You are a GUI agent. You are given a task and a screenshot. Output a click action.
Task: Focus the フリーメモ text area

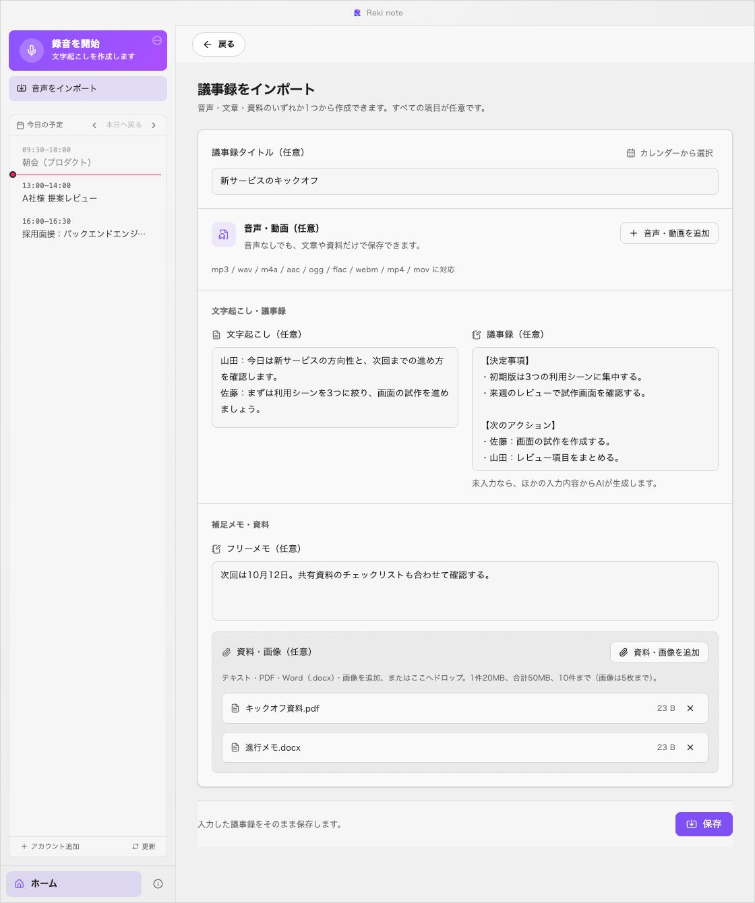coord(464,591)
